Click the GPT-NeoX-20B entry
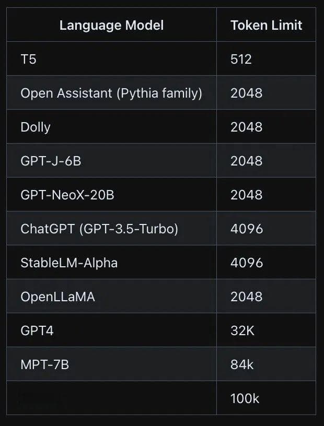This screenshot has width=324, height=426. click(67, 195)
